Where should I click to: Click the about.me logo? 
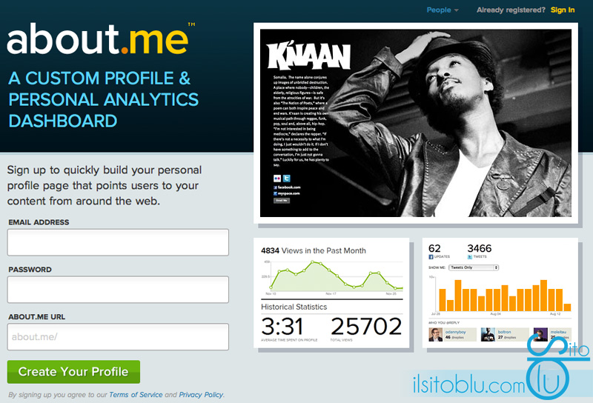coord(98,39)
